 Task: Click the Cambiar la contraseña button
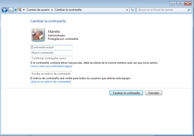(126, 93)
